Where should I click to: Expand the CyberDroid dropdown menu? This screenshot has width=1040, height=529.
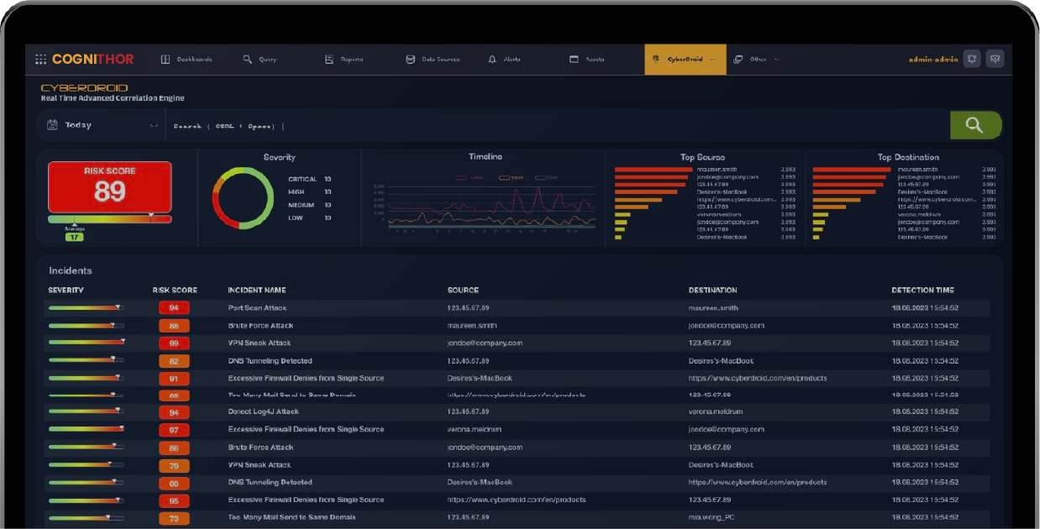pyautogui.click(x=712, y=60)
